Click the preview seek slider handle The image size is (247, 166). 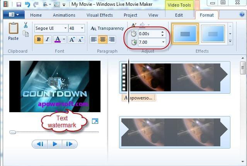(x=13, y=132)
